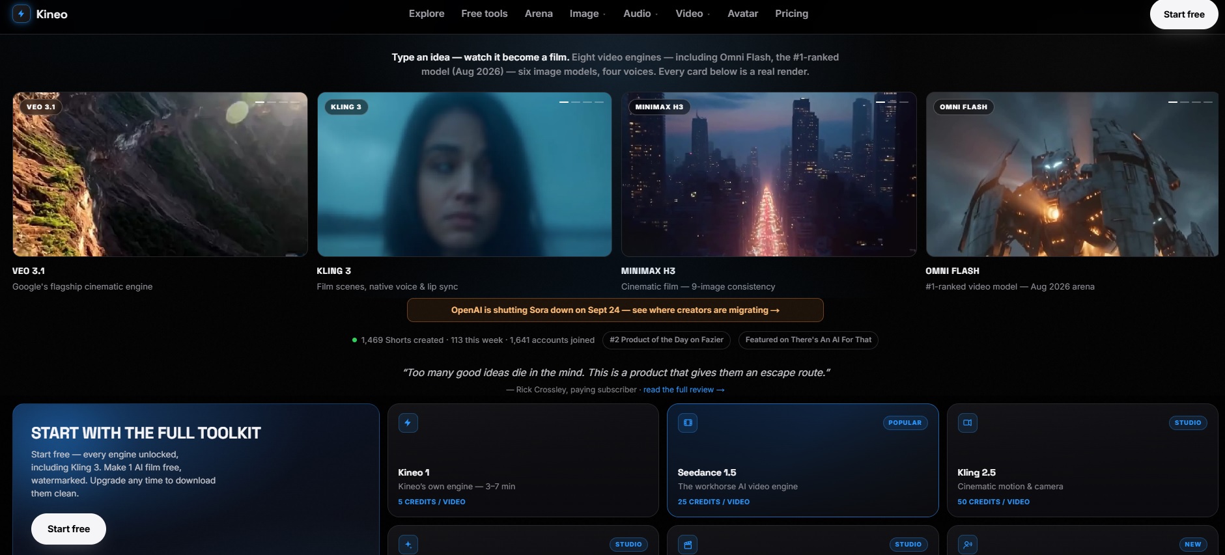Click the Kling 2.5 camera icon
1225x555 pixels.
[968, 423]
